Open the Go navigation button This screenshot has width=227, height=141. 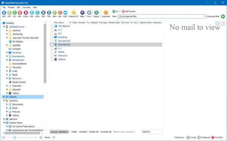point(116,11)
